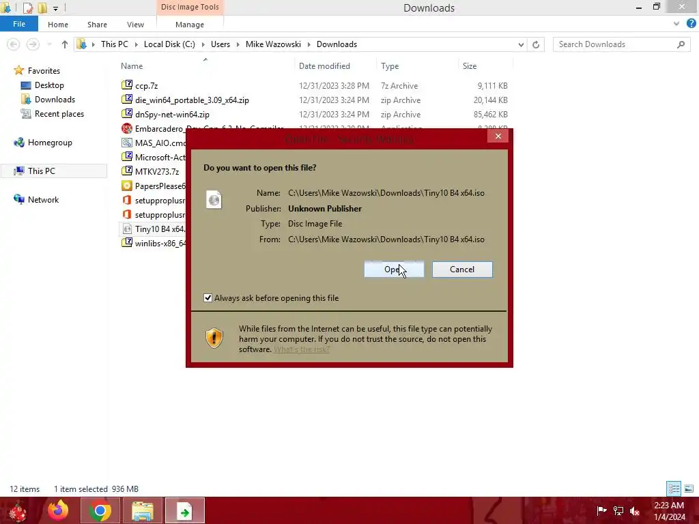699x524 pixels.
Task: Select die_win64_portable_3.09_x64.zip file
Action: tap(192, 100)
